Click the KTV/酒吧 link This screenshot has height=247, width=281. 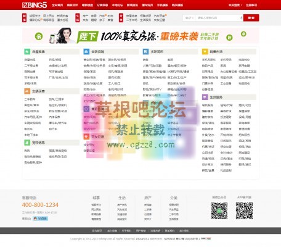click(x=89, y=101)
